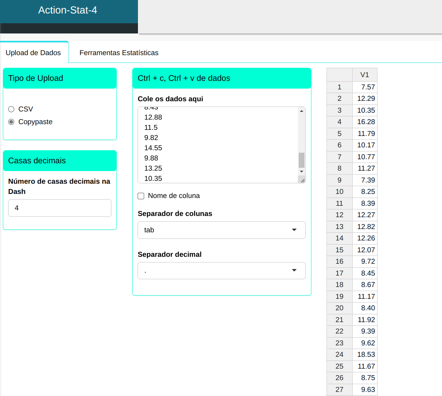
Task: Select row header number 10
Action: tap(339, 192)
